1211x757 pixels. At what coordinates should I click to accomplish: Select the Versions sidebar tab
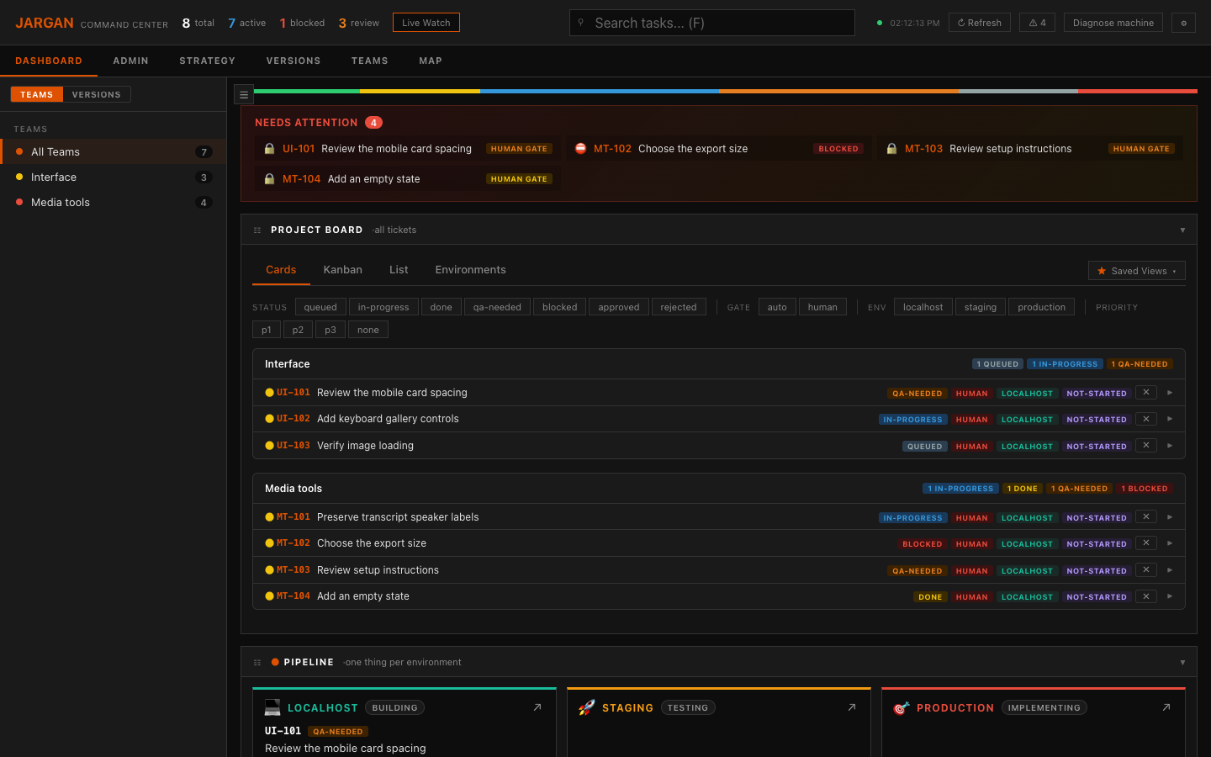coord(97,94)
